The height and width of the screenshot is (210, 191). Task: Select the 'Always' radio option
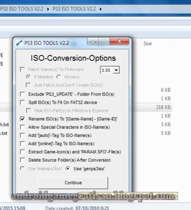pos(59,77)
